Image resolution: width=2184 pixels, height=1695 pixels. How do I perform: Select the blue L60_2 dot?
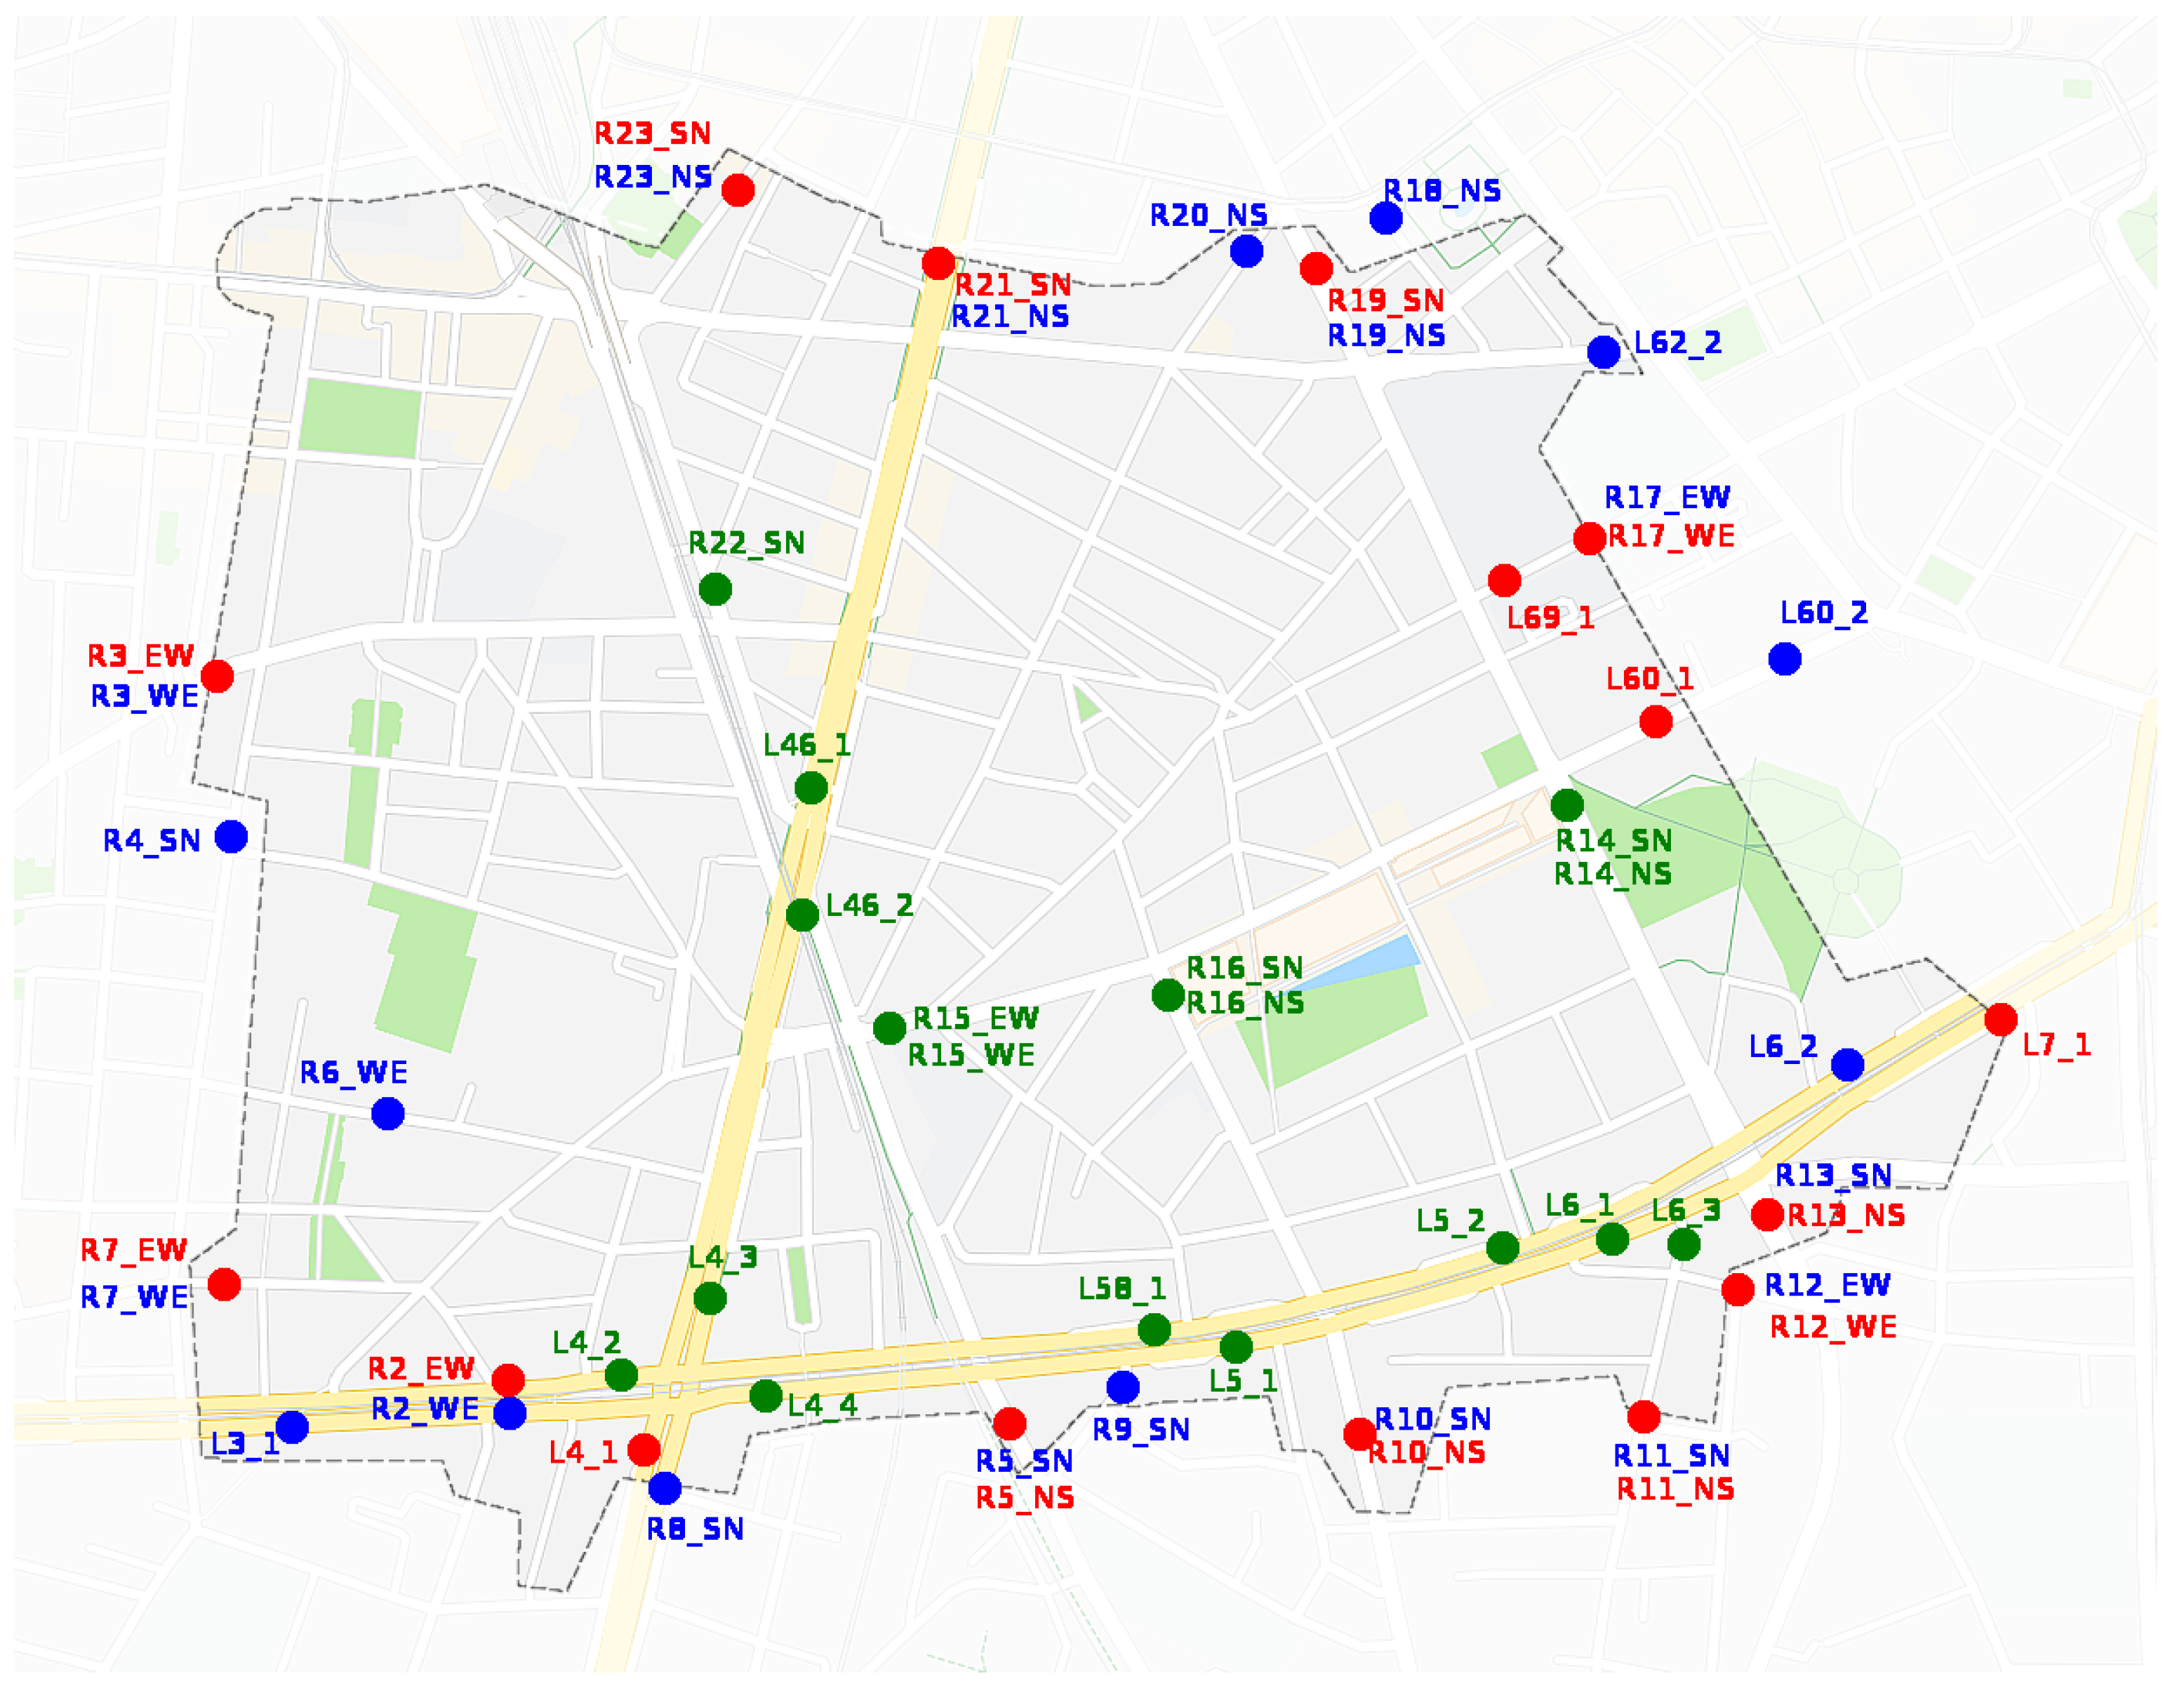1785,659
